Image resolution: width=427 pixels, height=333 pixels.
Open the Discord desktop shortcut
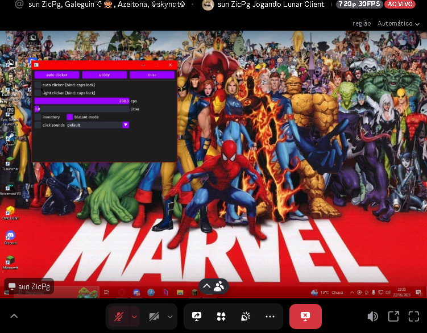10,238
